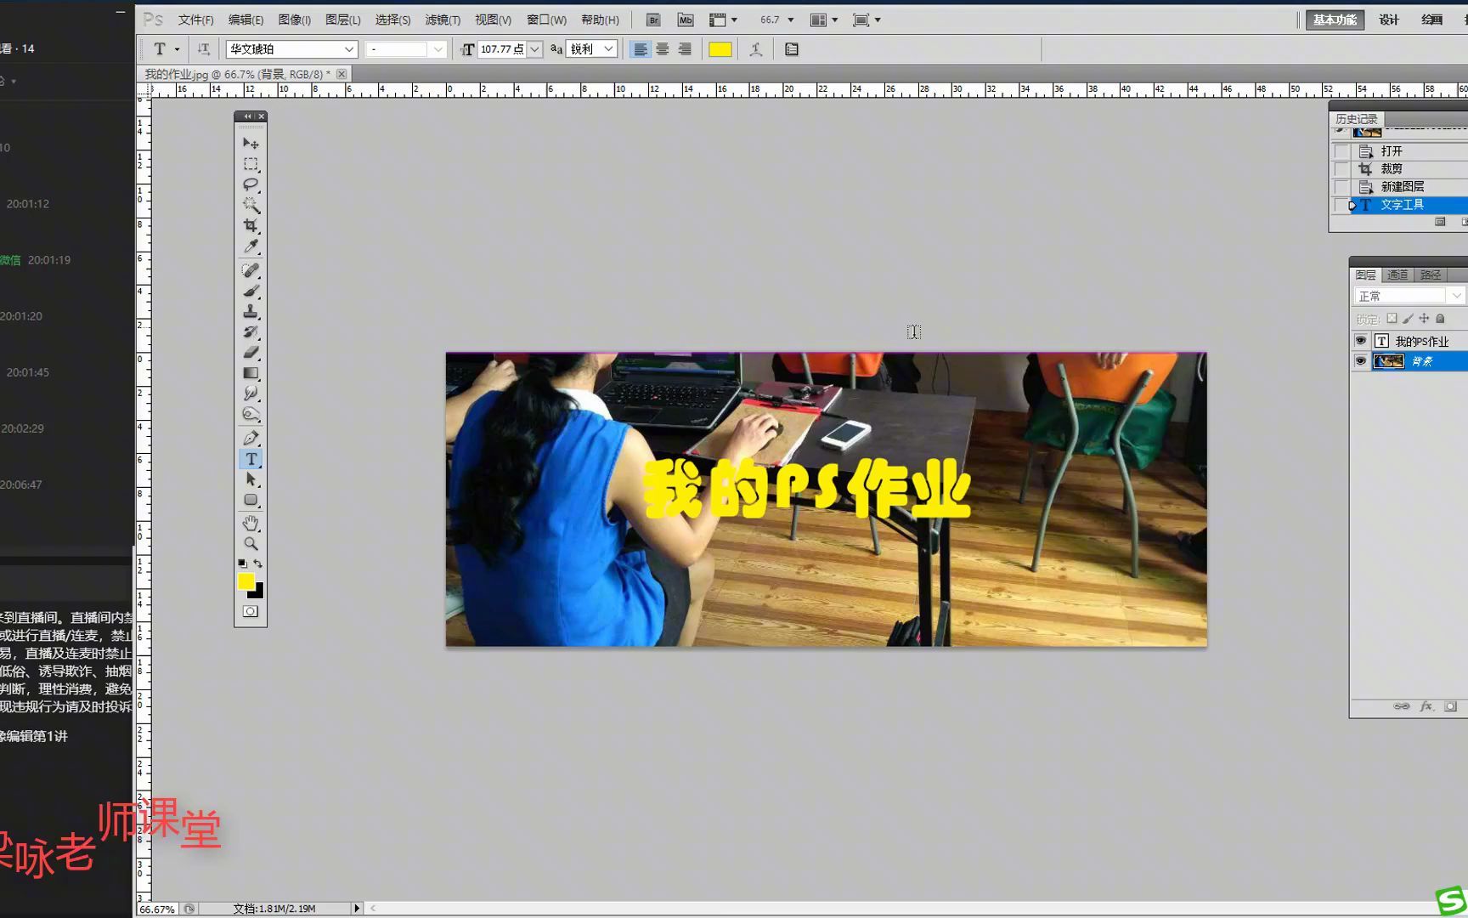Choose the Lasso tool
The height and width of the screenshot is (918, 1468).
coord(251,184)
